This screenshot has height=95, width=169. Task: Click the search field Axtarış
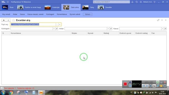111,2
